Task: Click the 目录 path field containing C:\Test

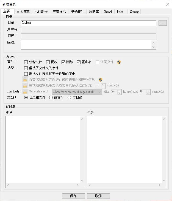Action: click(88, 23)
